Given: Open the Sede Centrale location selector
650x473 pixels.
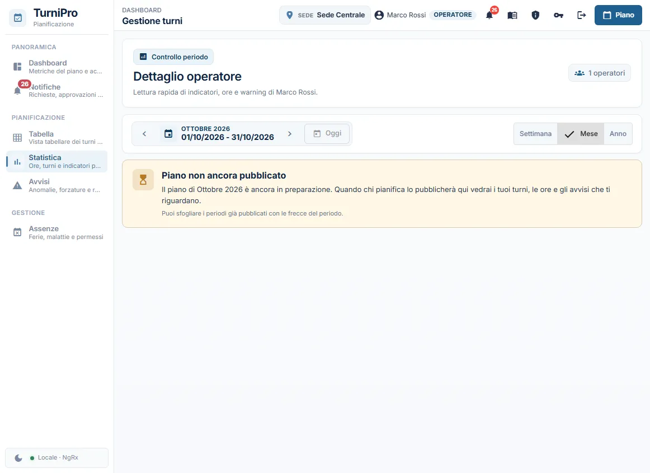Looking at the screenshot, I should click(x=325, y=15).
